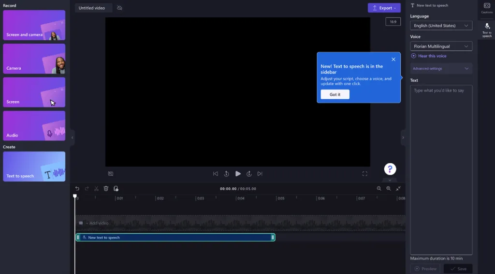Viewport: 495px width, 274px height.
Task: Collapse the right property panel
Action: click(403, 137)
